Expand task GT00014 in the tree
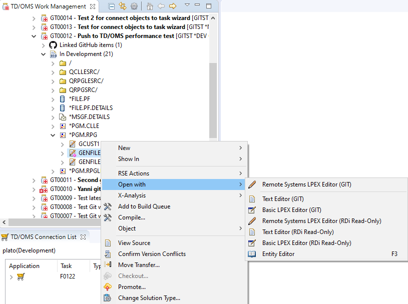Viewport: 408px width, 304px height. tap(34, 18)
